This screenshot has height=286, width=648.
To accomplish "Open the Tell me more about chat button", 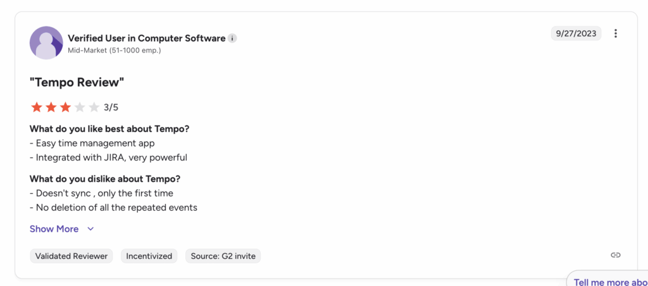I will pyautogui.click(x=609, y=282).
